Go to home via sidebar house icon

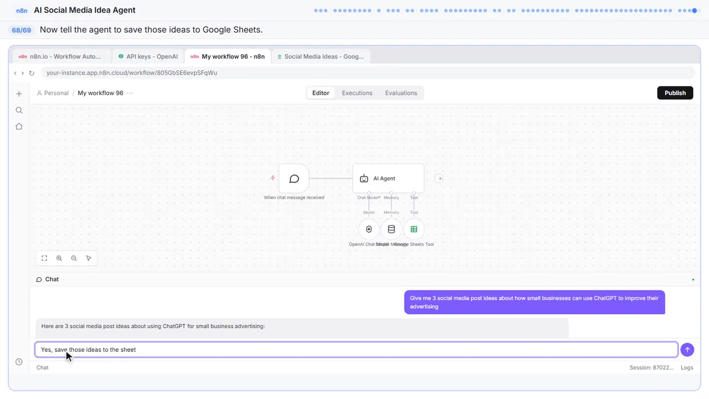pyautogui.click(x=19, y=126)
